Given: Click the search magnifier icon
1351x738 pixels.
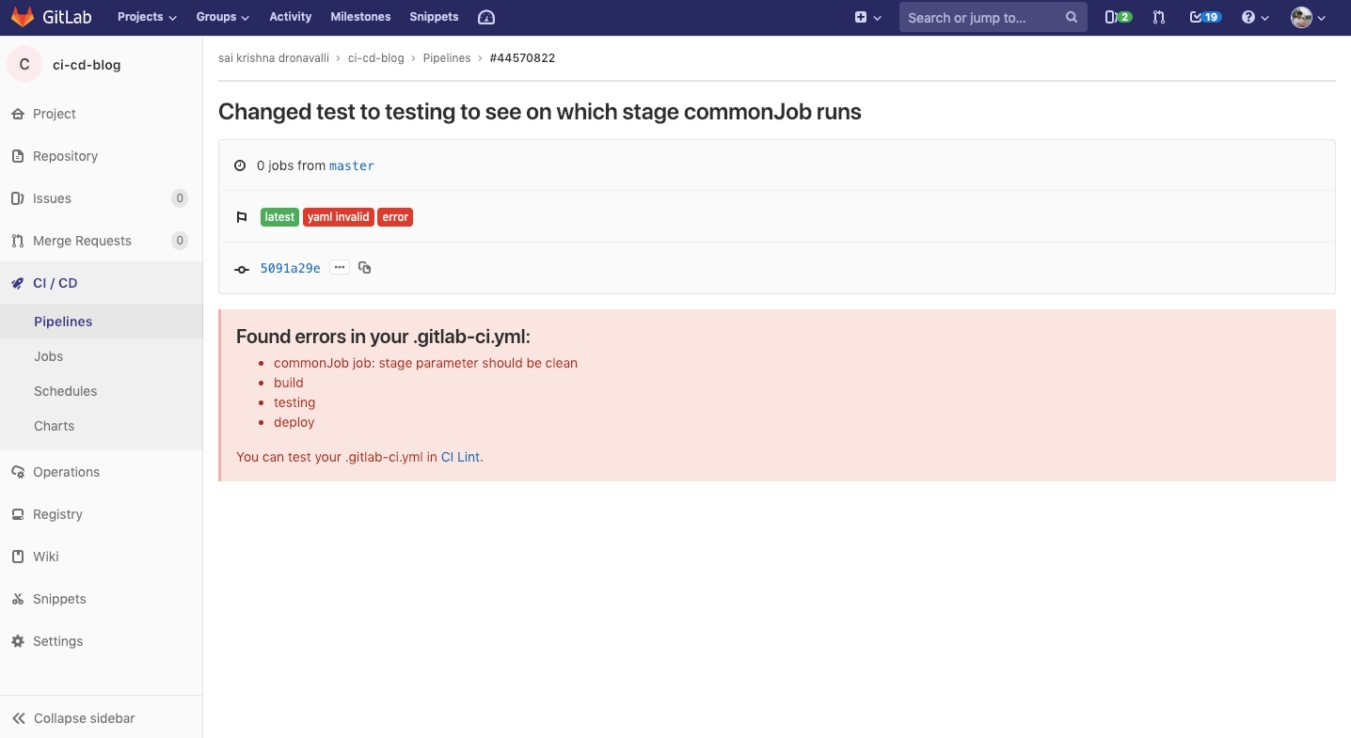Looking at the screenshot, I should (x=1071, y=17).
